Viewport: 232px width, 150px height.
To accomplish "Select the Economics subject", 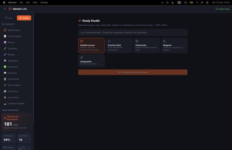I will point(16,67).
